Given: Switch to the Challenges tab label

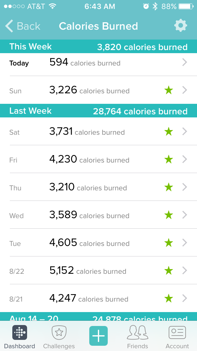Looking at the screenshot, I should 59,346.
